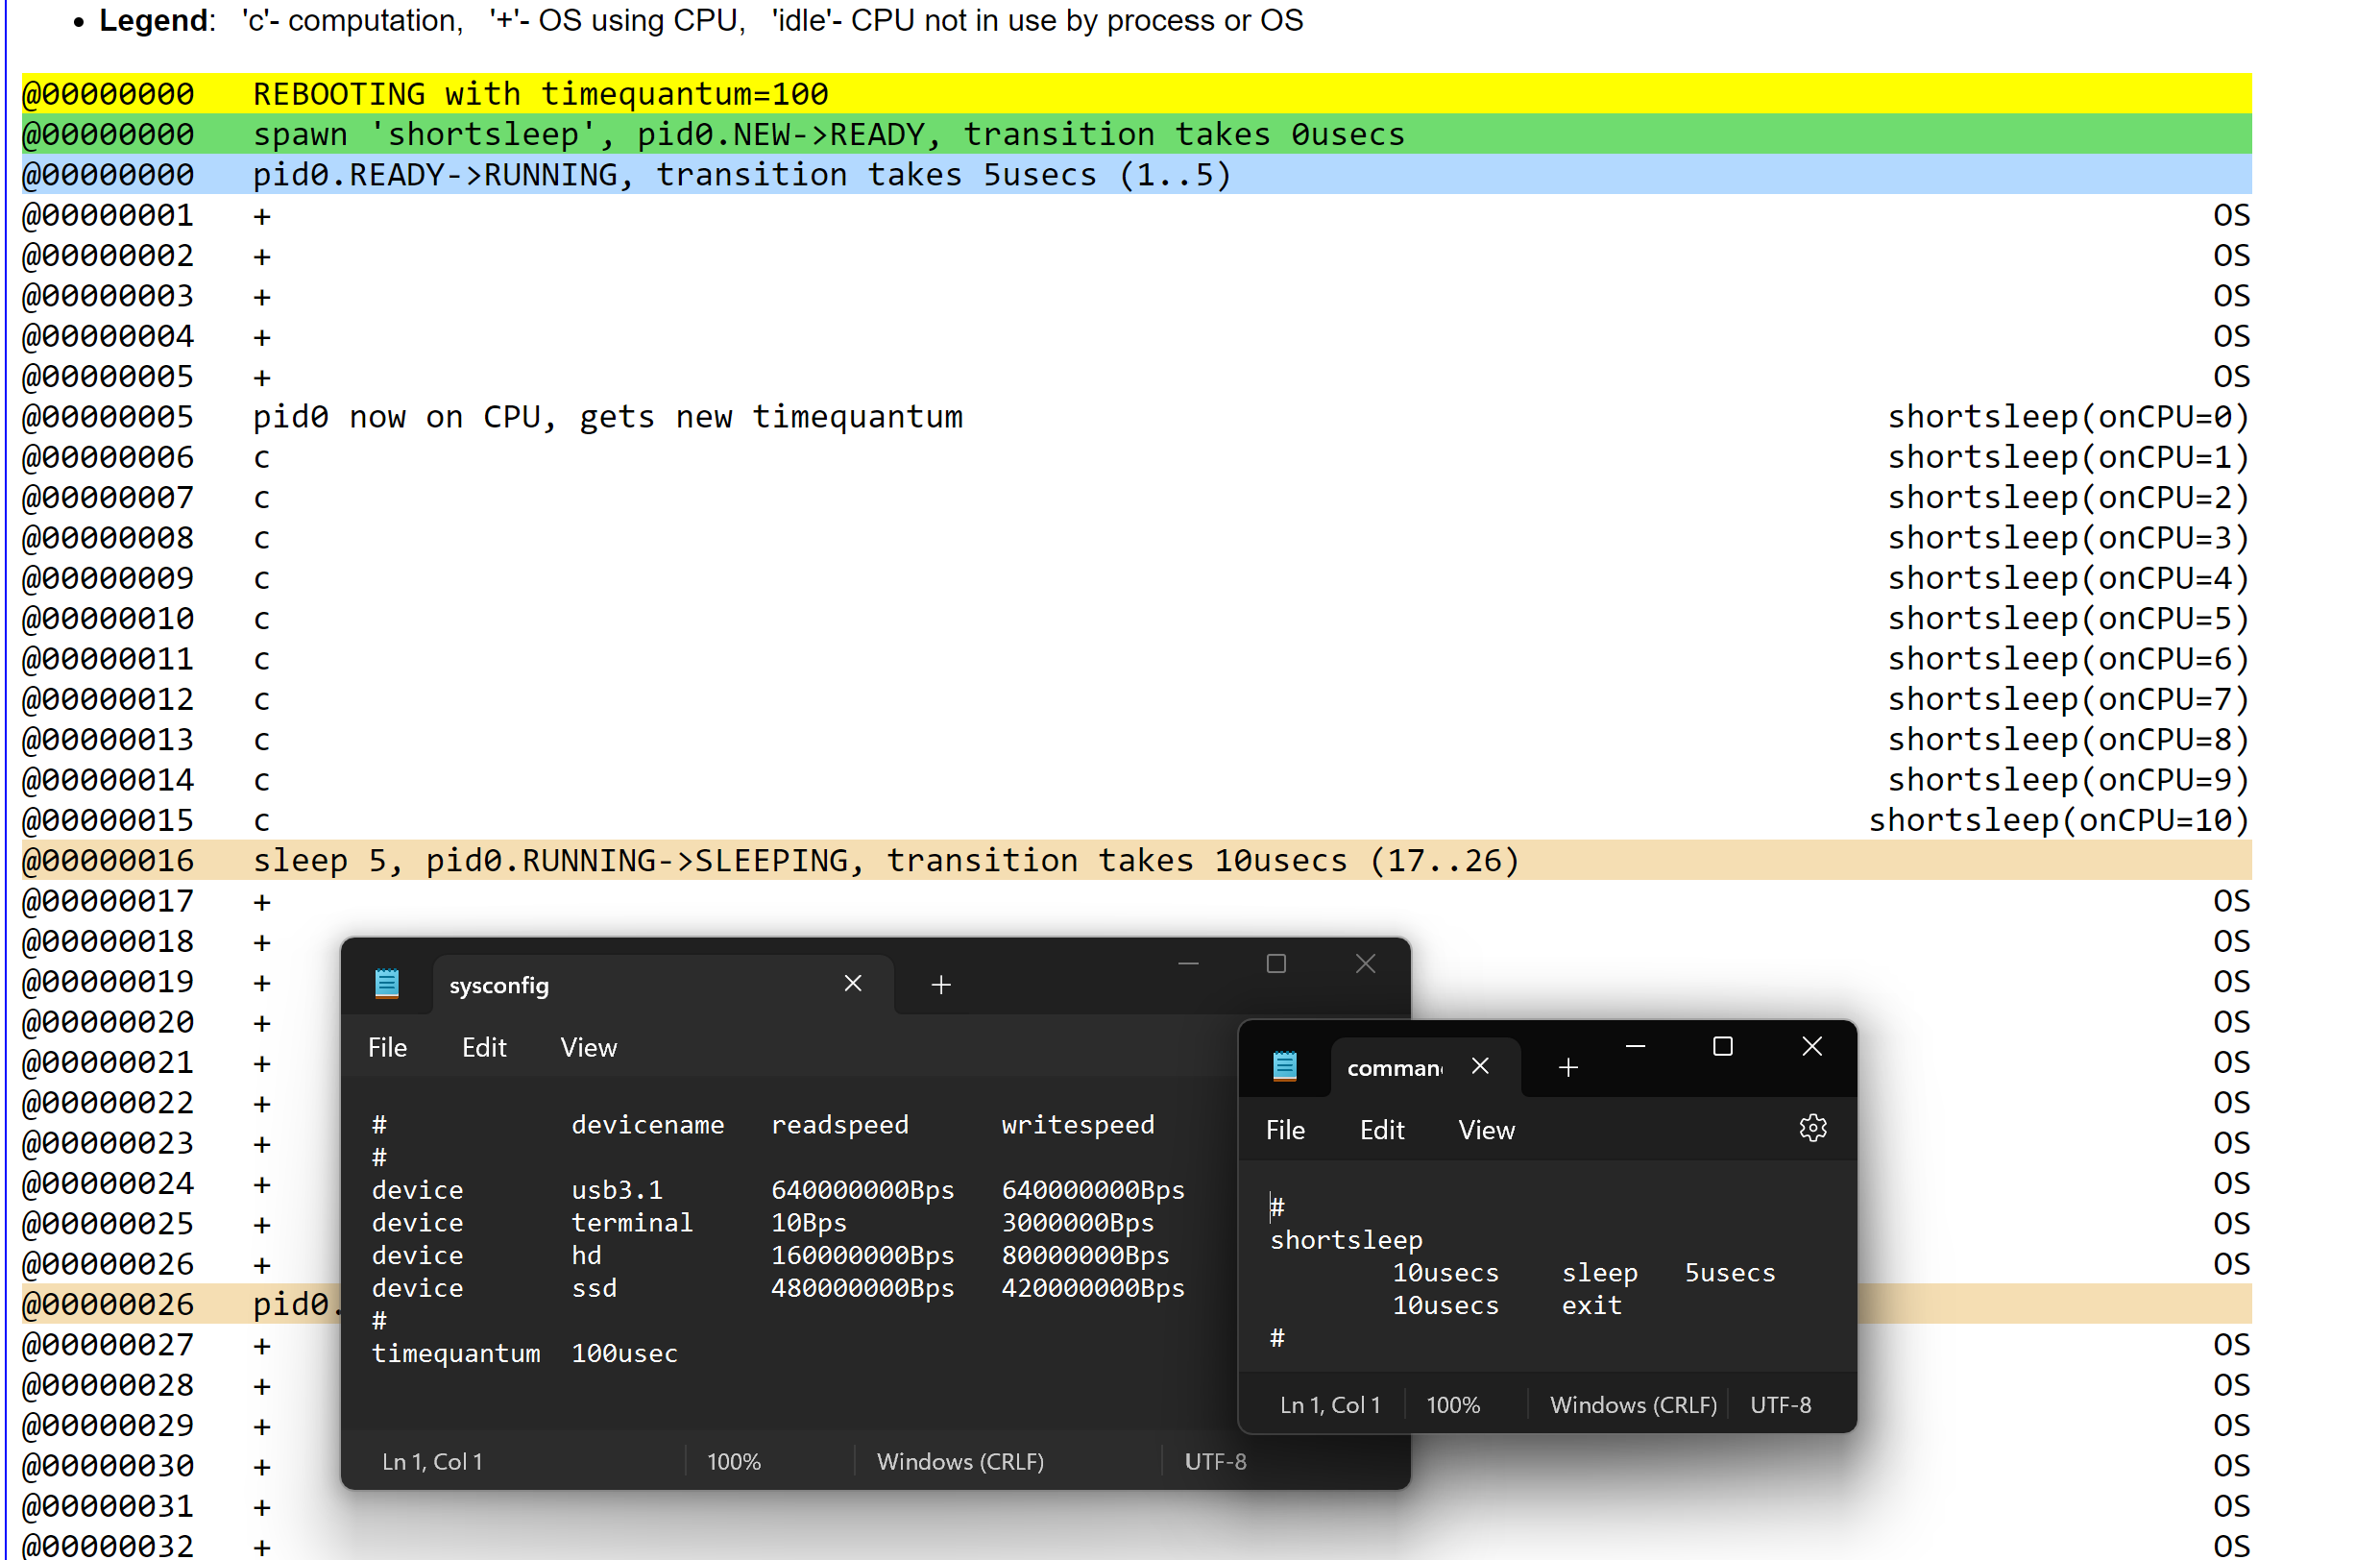The image size is (2380, 1560).
Task: Close the sysconfig tab
Action: 852,984
